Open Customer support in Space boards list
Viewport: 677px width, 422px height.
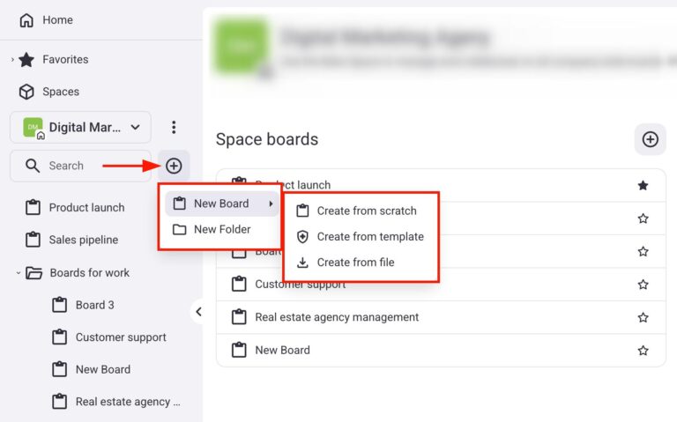pyautogui.click(x=441, y=285)
